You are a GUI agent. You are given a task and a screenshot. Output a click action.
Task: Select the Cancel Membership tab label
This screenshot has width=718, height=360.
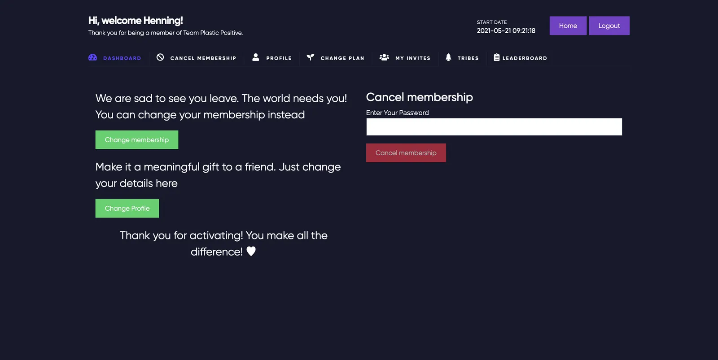coord(203,58)
